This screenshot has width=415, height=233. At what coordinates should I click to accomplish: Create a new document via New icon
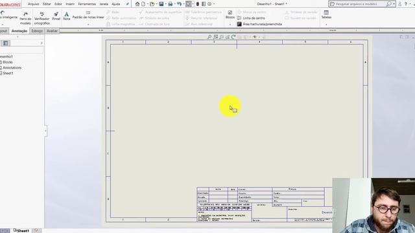click(143, 4)
